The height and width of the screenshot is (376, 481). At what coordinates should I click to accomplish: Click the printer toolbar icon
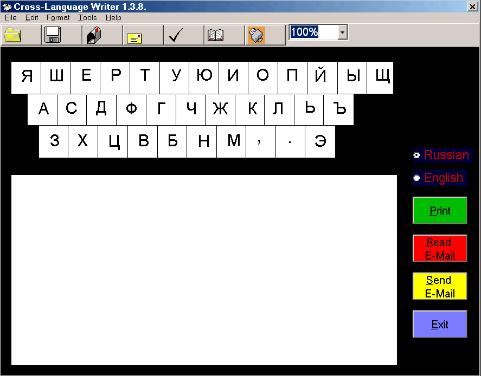[x=266, y=35]
